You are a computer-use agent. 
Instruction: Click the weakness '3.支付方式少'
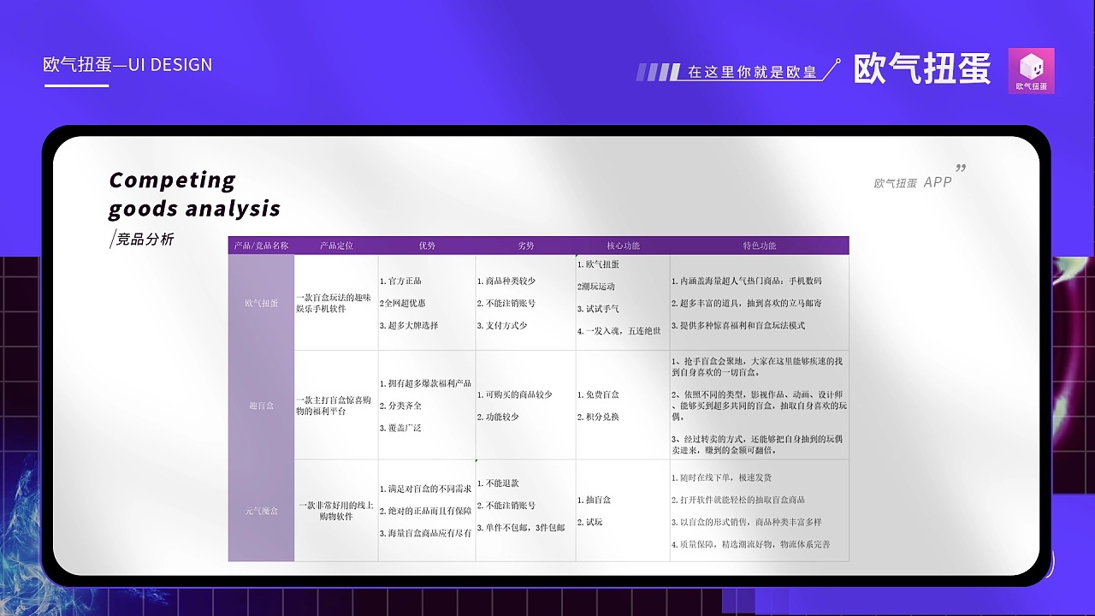coord(502,325)
